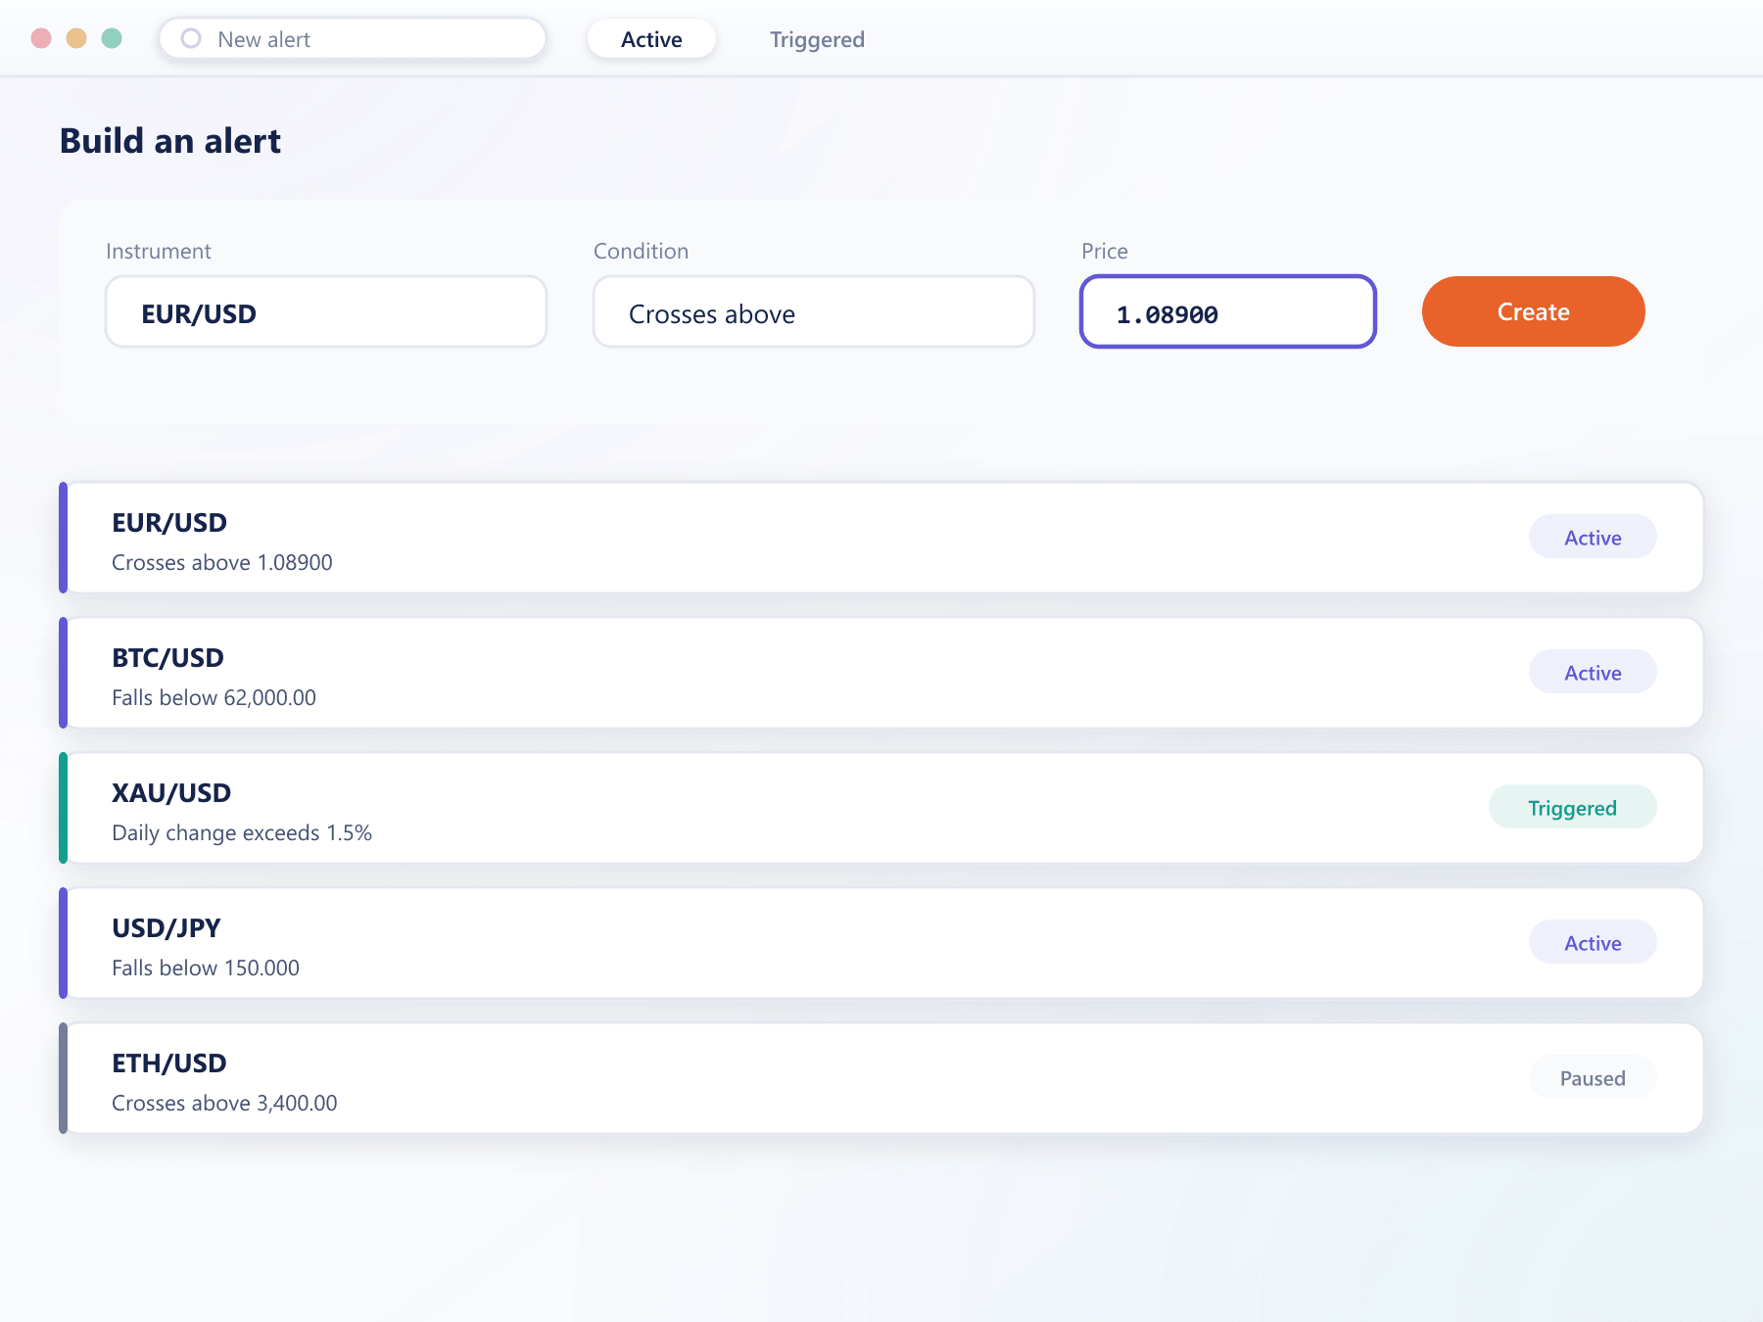Click the yellow minimize window button
The height and width of the screenshot is (1322, 1763).
coord(76,38)
